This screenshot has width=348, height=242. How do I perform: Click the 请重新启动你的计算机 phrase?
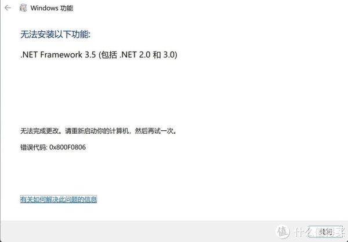click(97, 131)
